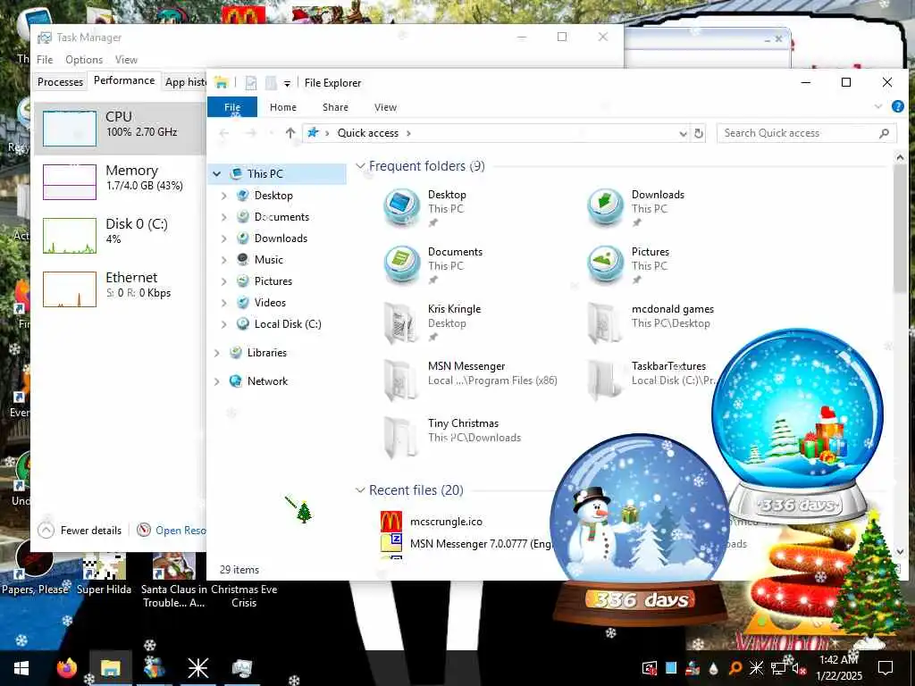This screenshot has height=686, width=915.
Task: Open Options menu in Task Manager
Action: pyautogui.click(x=84, y=60)
